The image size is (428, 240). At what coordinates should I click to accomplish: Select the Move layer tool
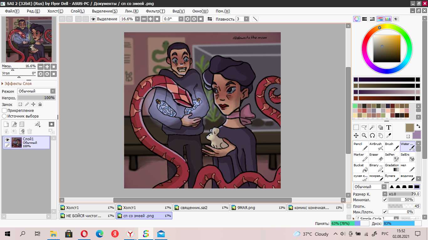click(356, 136)
